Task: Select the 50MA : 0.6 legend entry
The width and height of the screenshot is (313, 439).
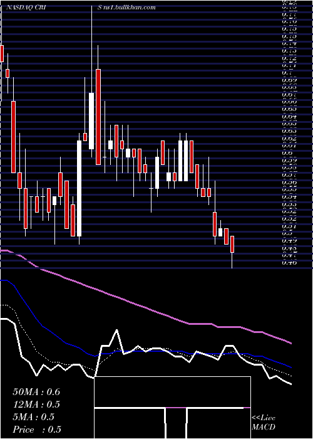Action: coord(36,392)
